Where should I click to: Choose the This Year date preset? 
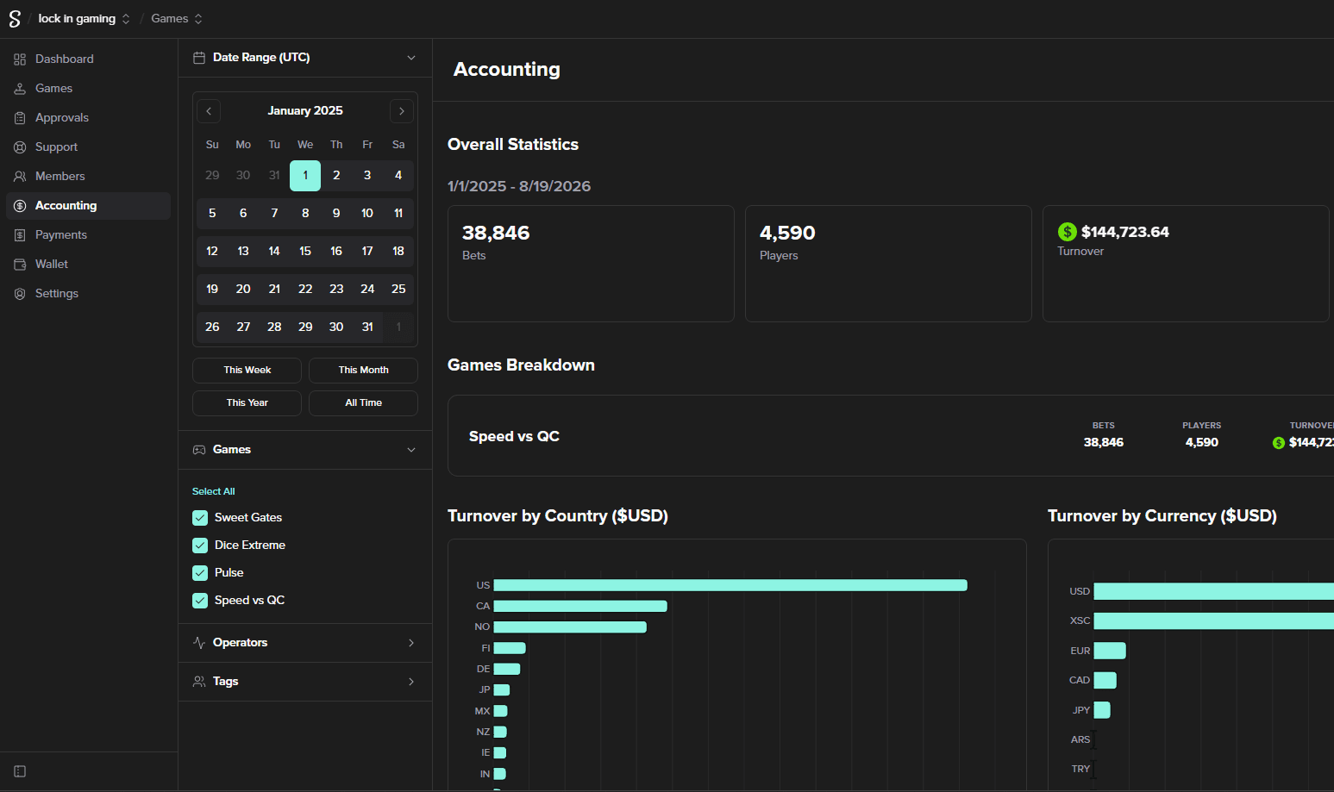[247, 403]
